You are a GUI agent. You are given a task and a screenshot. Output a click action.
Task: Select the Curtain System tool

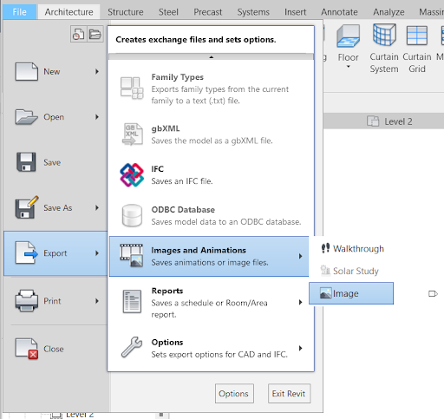pos(384,49)
